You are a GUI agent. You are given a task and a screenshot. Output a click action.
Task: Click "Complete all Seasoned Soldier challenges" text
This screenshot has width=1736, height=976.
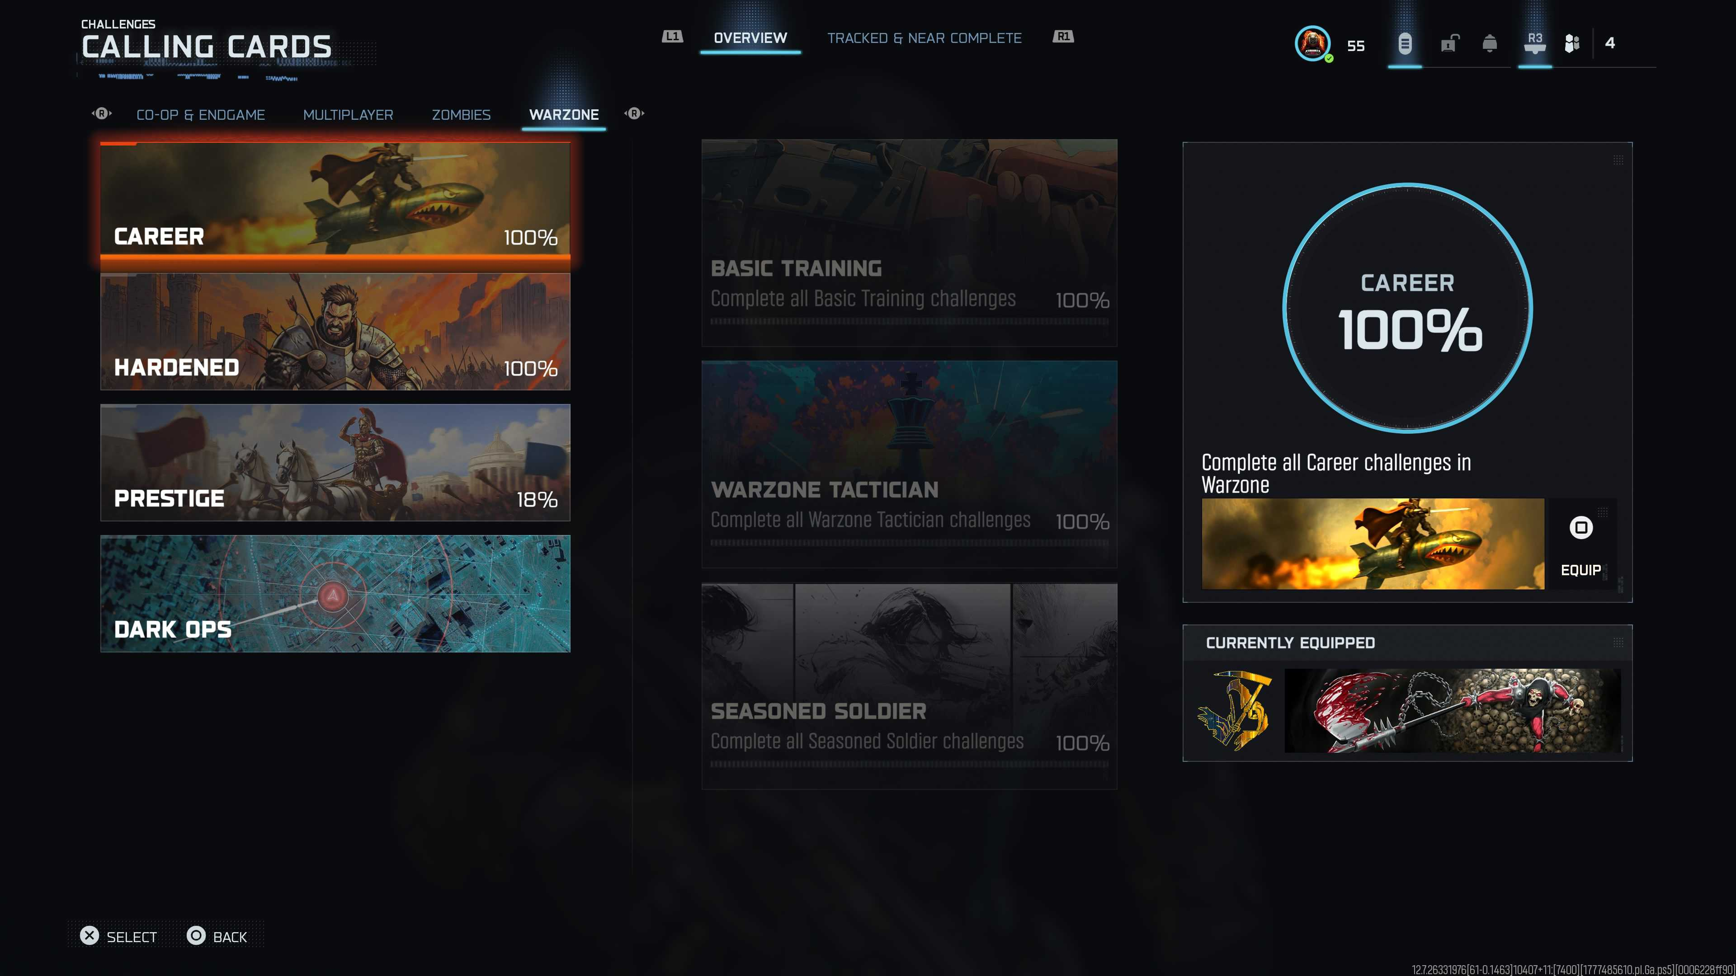tap(867, 741)
